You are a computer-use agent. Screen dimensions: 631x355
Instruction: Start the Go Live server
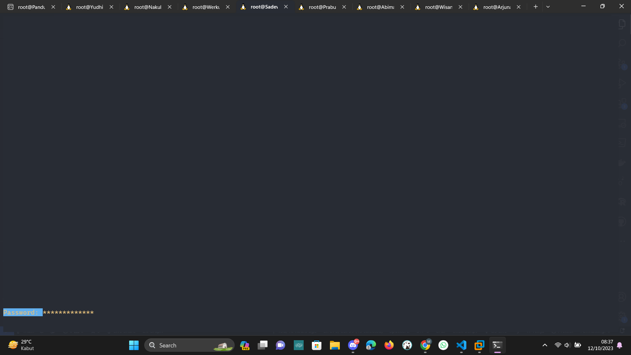496,331
